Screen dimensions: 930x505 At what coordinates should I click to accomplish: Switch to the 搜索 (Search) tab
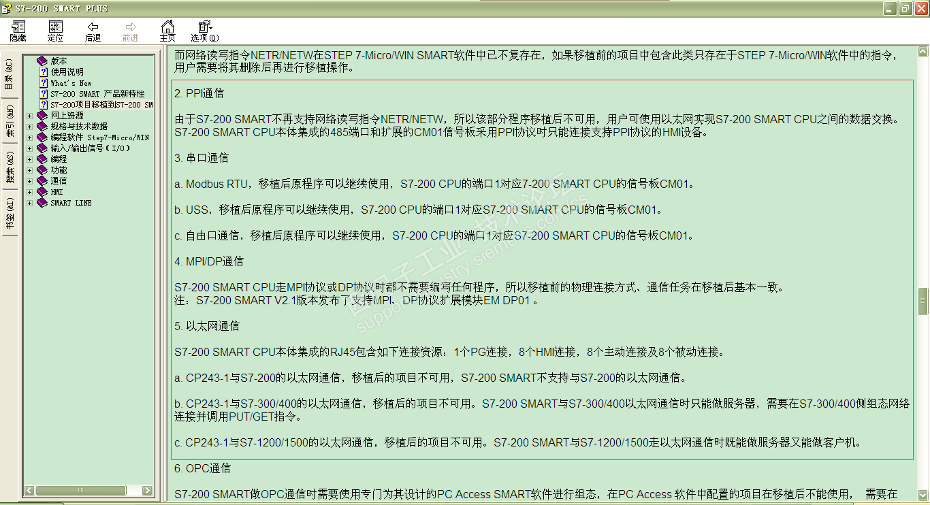[10, 167]
